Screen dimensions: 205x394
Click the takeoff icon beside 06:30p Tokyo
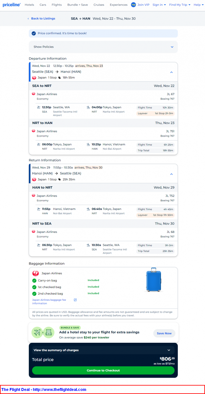tap(39, 245)
